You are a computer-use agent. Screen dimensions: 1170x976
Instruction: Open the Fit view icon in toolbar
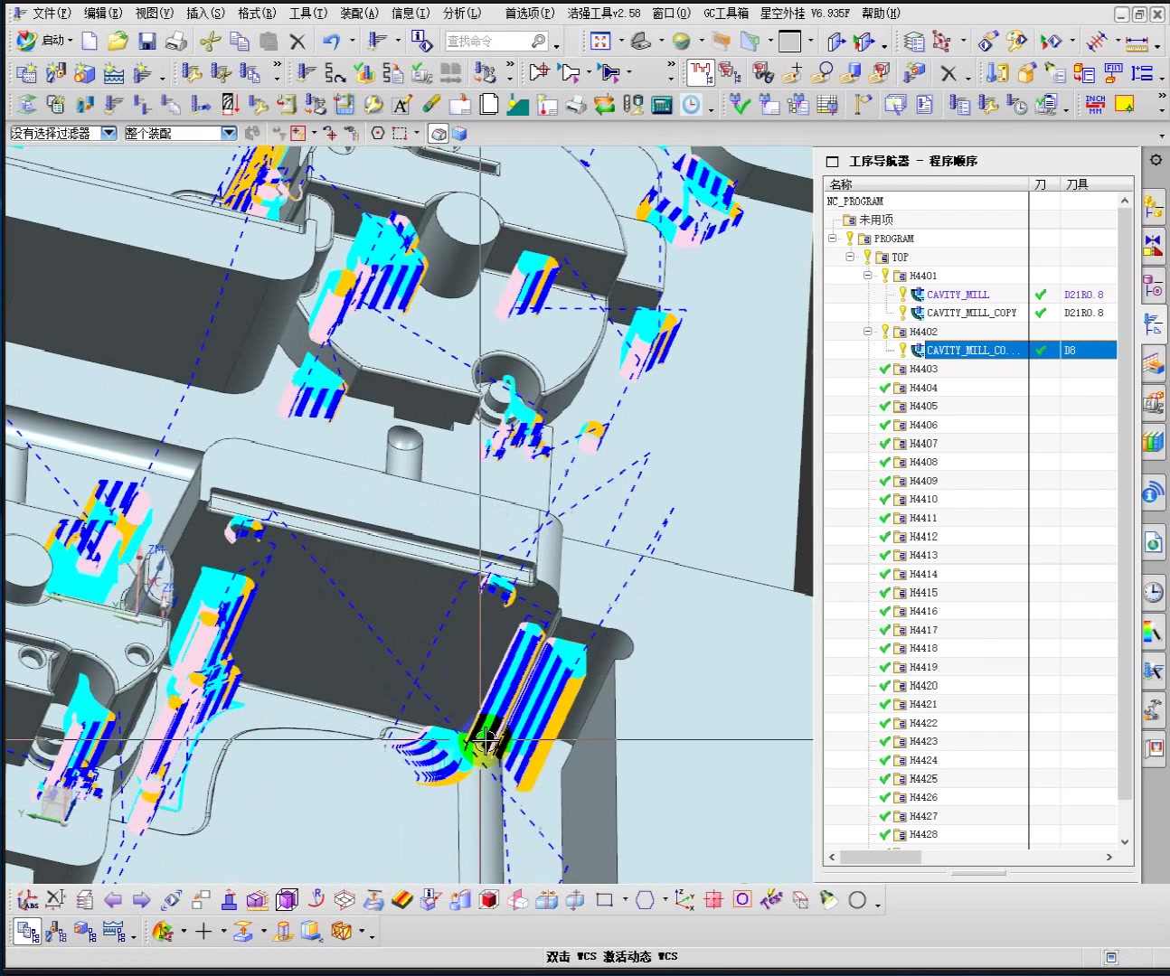coord(600,42)
